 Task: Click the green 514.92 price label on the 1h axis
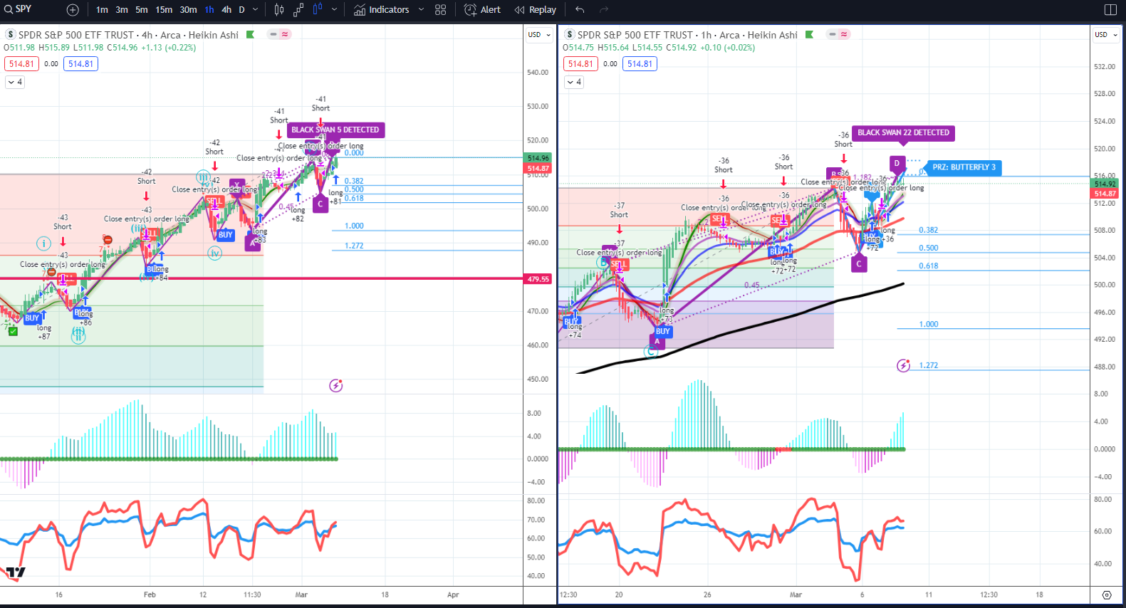[1105, 184]
